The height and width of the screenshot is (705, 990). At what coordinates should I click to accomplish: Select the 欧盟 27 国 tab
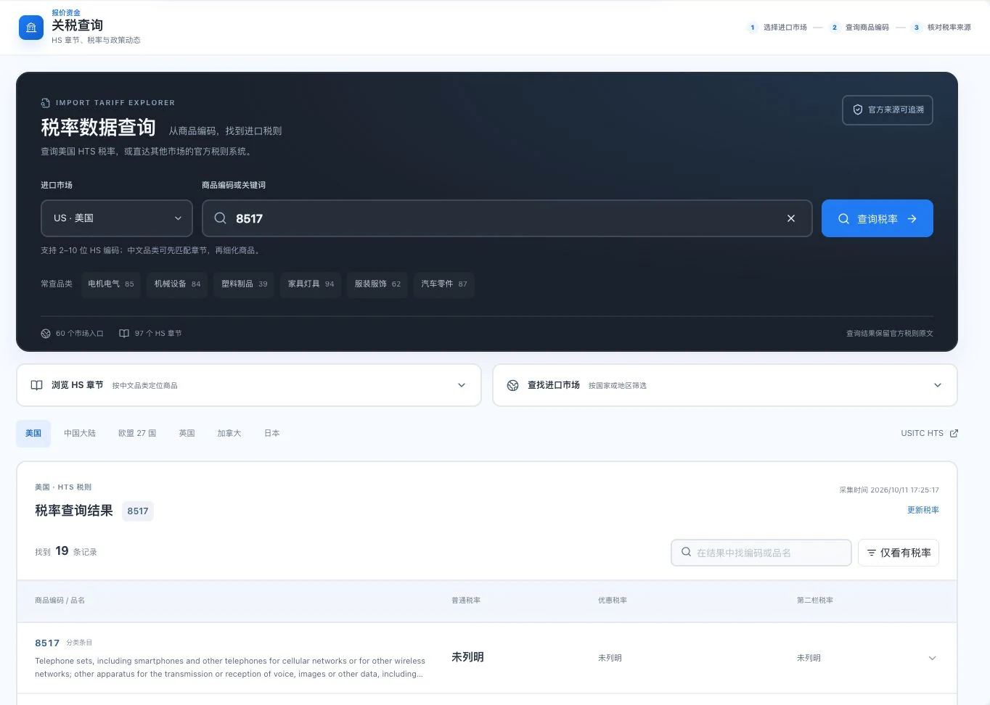coord(137,433)
